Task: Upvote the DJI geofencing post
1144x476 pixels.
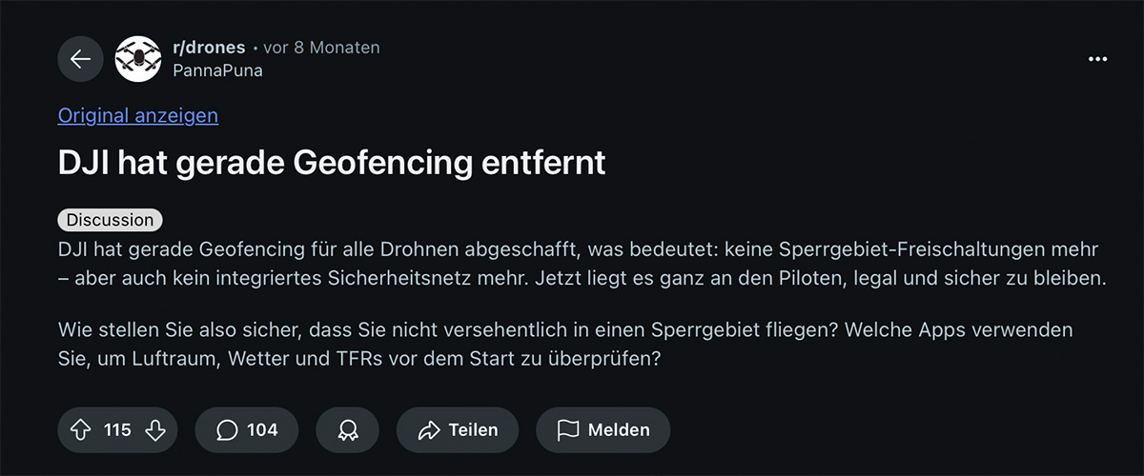Action: click(80, 430)
